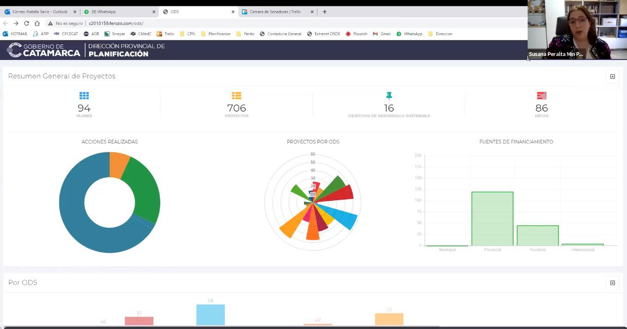Close the Correo Outlook tab

(x=75, y=12)
